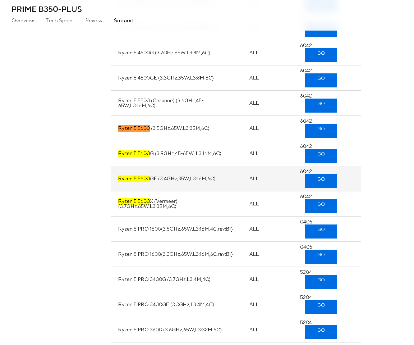Select the Support tab

(124, 21)
